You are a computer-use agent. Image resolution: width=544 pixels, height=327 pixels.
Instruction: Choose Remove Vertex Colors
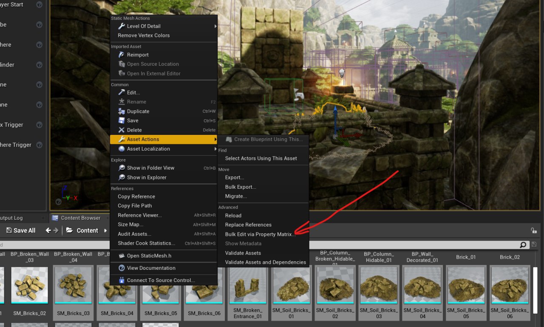pos(164,36)
